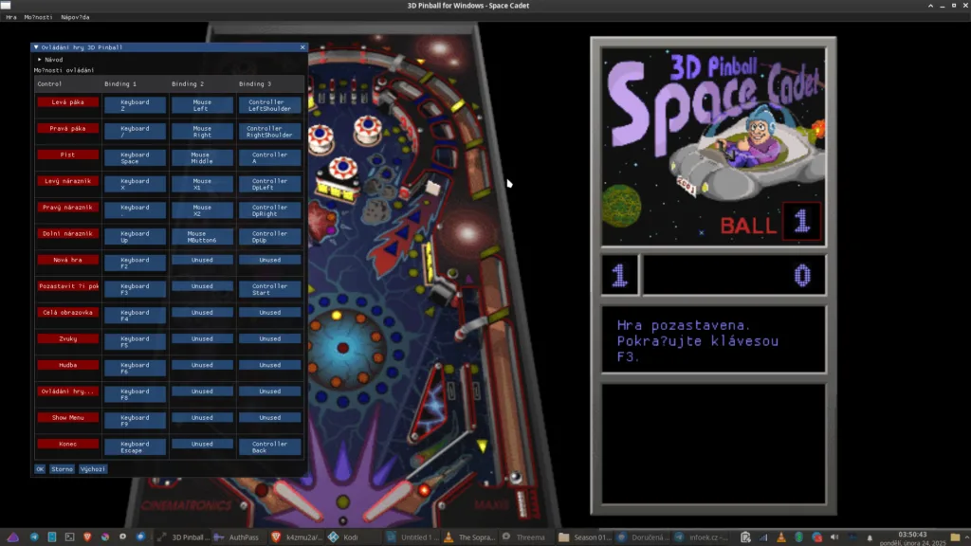Open Threema taskbar entry
The height and width of the screenshot is (546, 971).
[x=522, y=537]
